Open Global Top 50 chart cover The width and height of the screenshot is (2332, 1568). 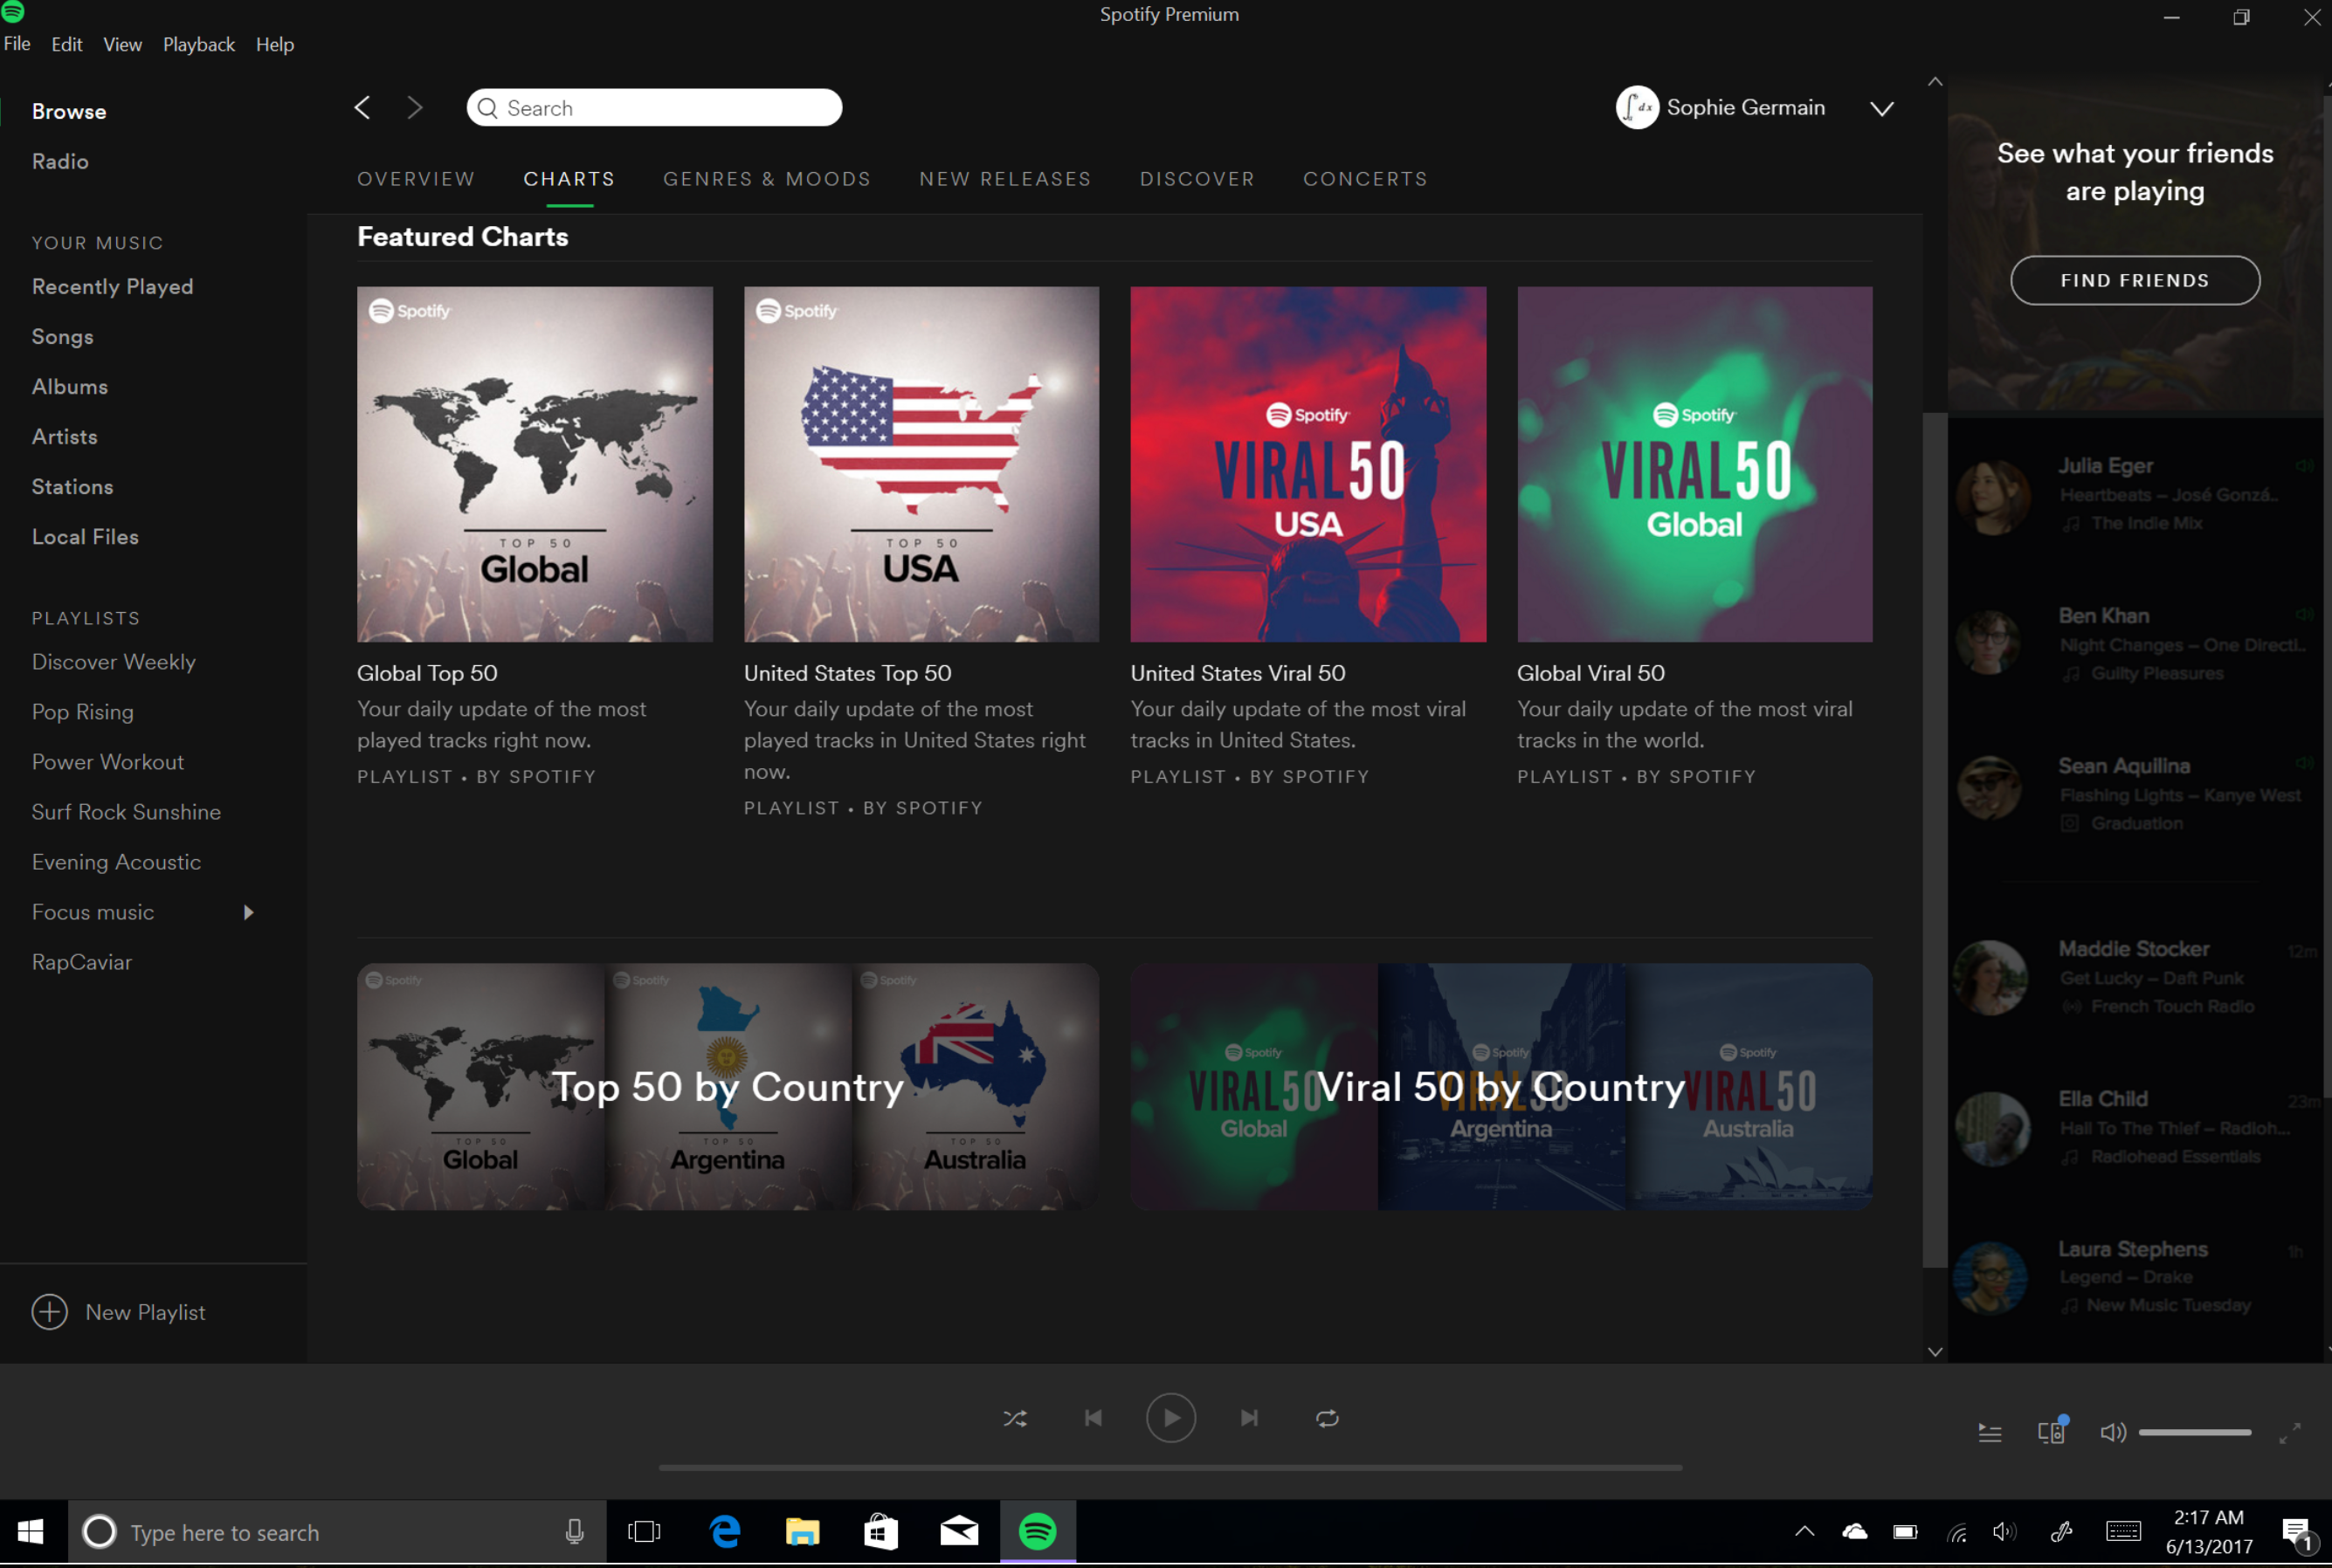tap(535, 464)
